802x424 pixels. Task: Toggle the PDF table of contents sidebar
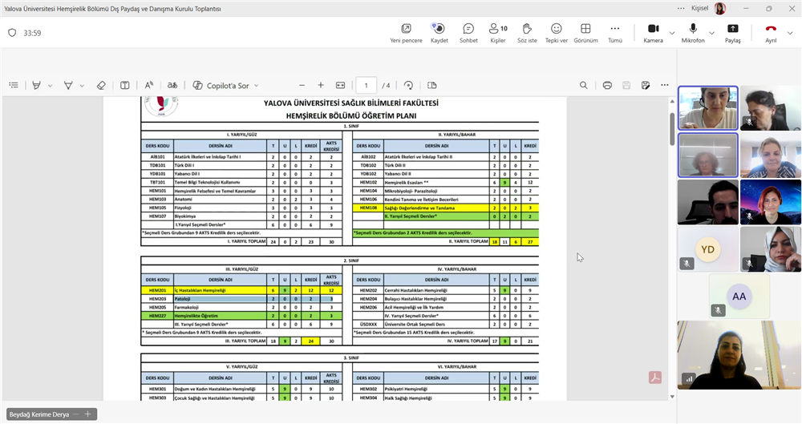[x=14, y=86]
